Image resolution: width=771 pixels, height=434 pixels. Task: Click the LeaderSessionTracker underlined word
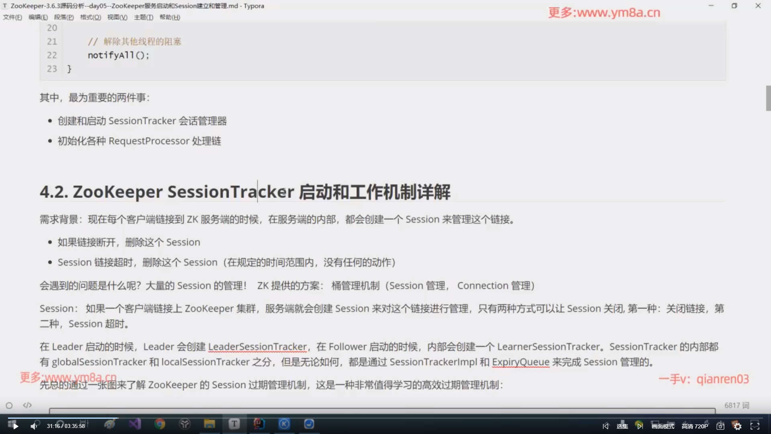click(257, 347)
